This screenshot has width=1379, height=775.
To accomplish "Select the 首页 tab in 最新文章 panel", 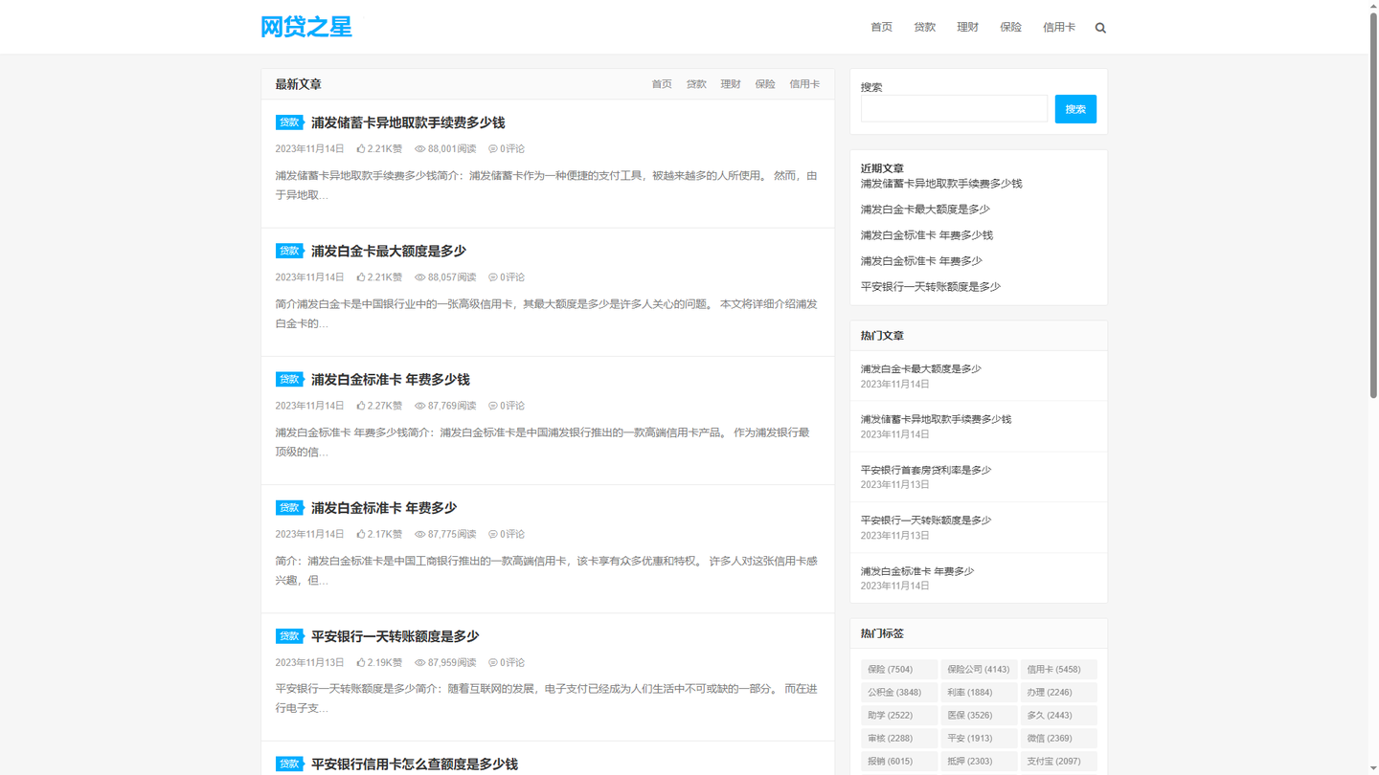I will coord(662,84).
